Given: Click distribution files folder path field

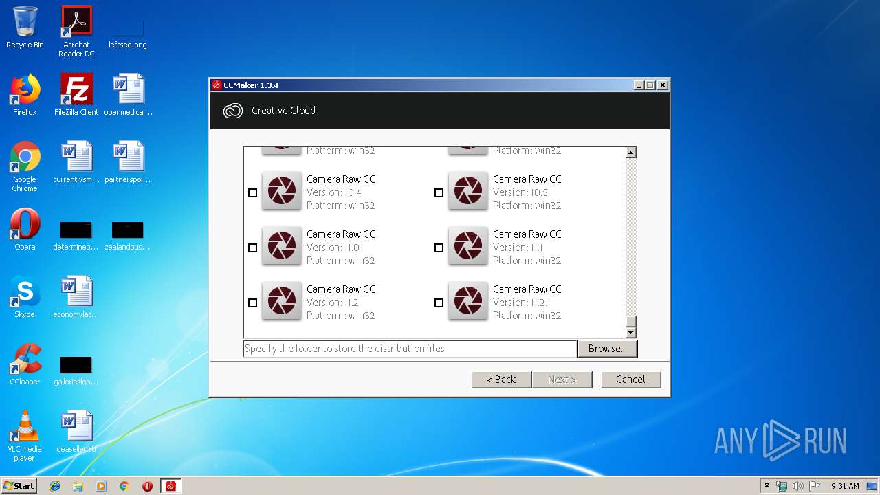Looking at the screenshot, I should point(410,349).
